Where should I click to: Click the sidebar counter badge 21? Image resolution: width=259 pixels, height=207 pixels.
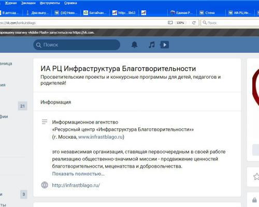click(x=23, y=106)
